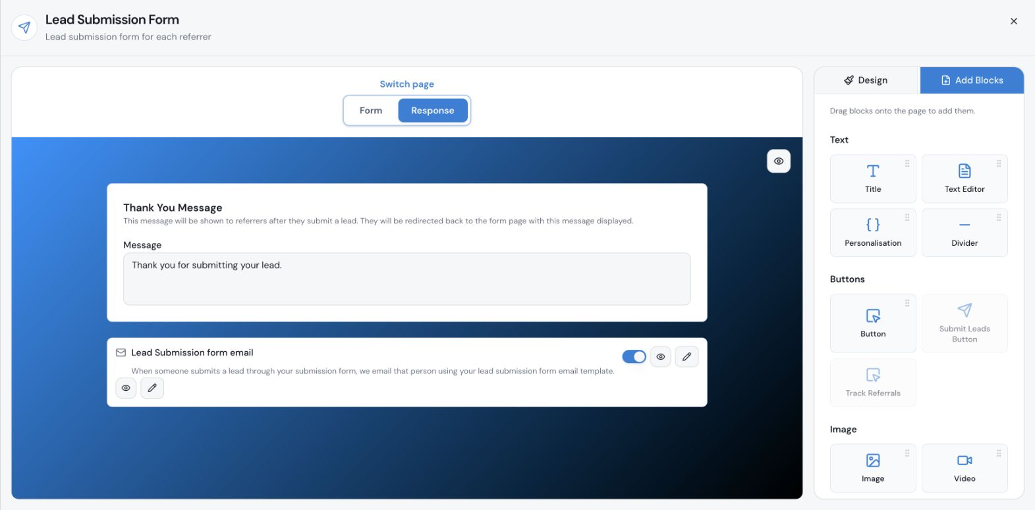1035x510 pixels.
Task: Click the paper plane icon beside the form title
Action: click(x=24, y=28)
